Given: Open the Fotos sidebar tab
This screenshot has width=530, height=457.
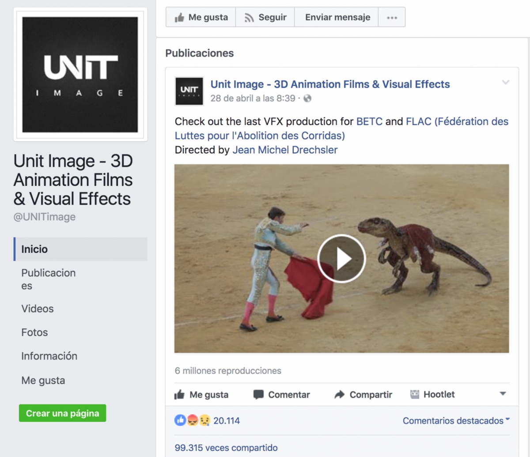Looking at the screenshot, I should (34, 332).
